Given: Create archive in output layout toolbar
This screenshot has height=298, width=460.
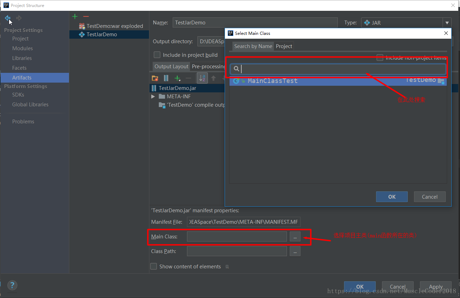Looking at the screenshot, I should [166, 78].
